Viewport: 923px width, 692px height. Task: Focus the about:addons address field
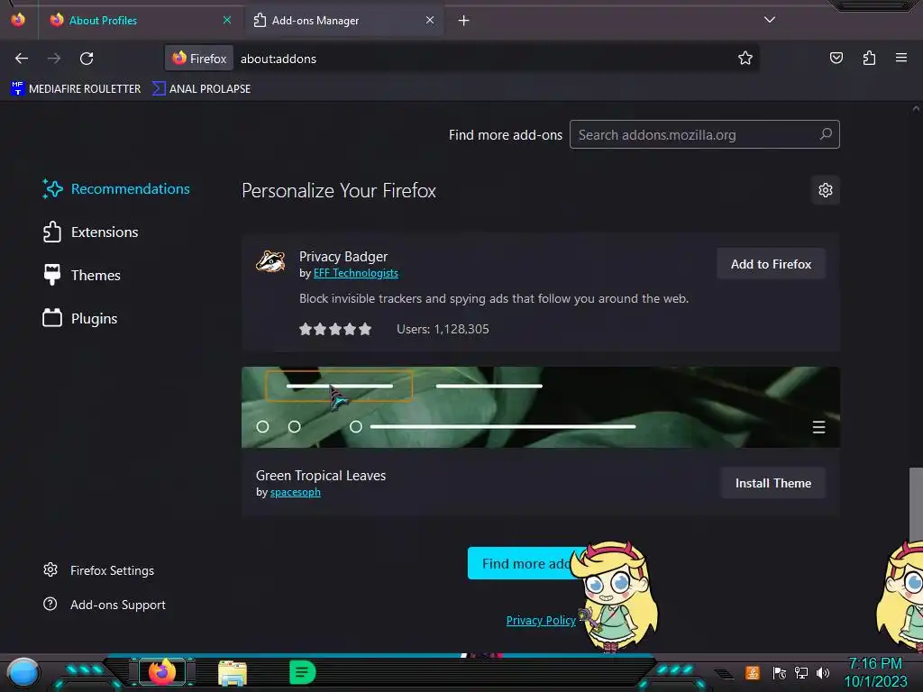pyautogui.click(x=483, y=59)
